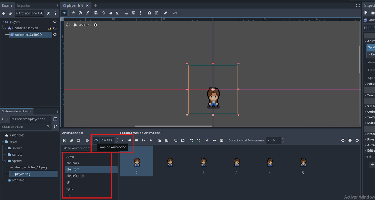Play the animation forward

(151, 140)
